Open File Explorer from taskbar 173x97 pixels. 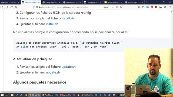coord(12,95)
